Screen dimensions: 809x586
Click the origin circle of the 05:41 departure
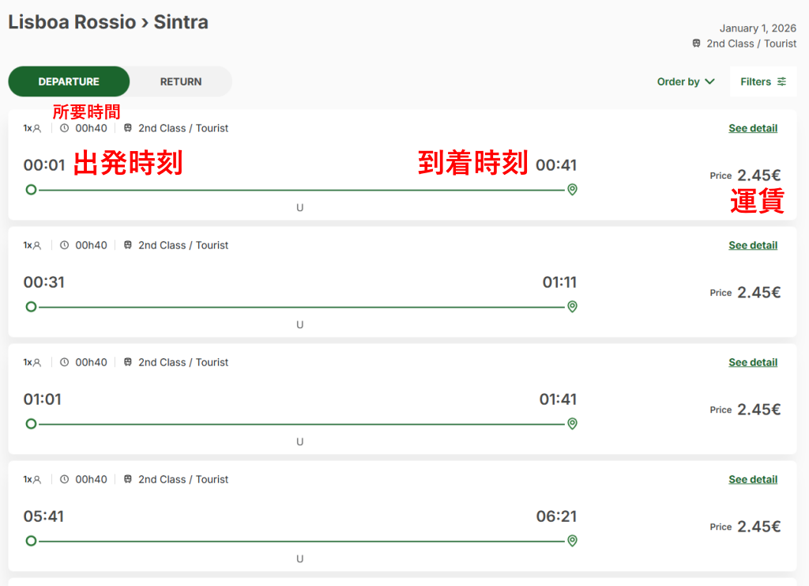(31, 541)
